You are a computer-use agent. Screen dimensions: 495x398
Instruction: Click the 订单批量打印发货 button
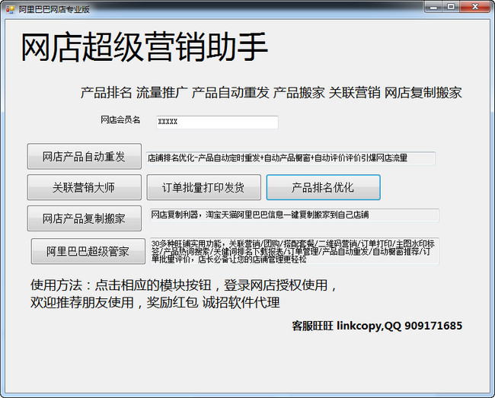pyautogui.click(x=203, y=187)
